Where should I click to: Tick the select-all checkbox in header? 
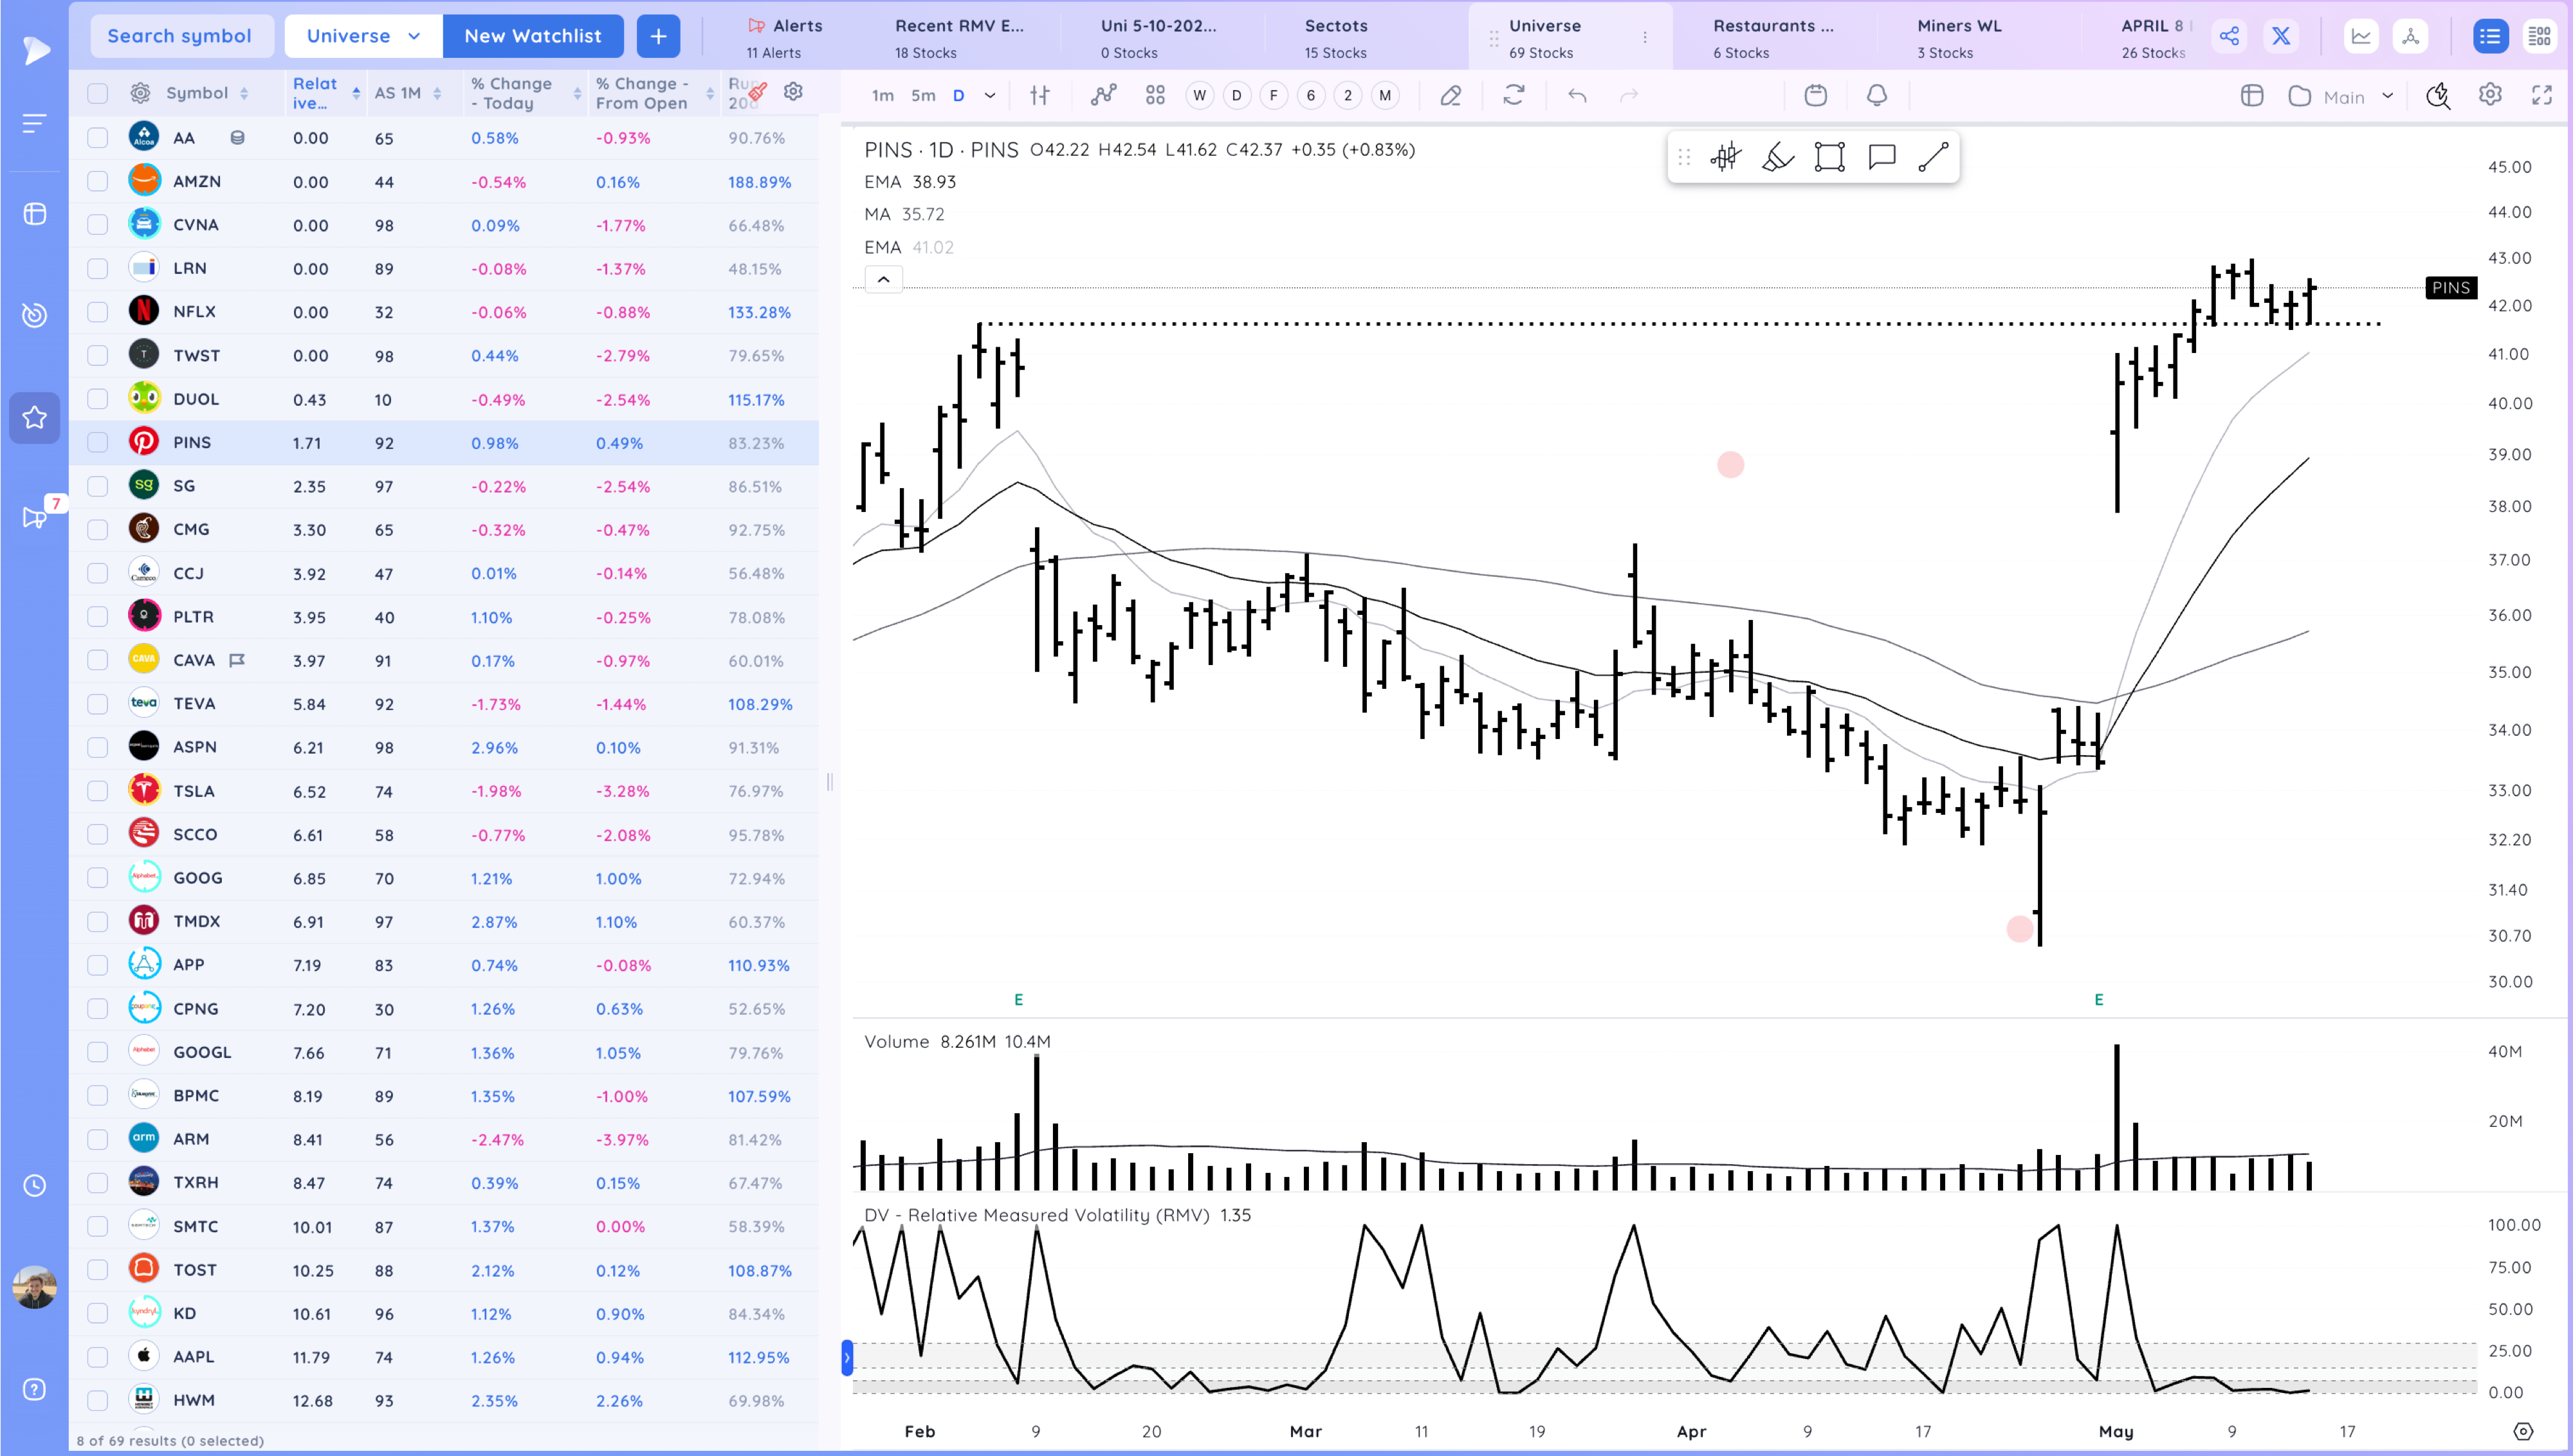tap(97, 93)
